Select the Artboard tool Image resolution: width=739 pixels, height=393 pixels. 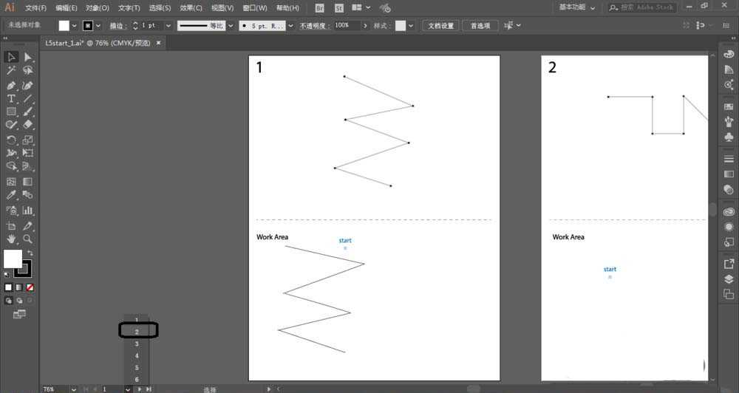click(x=11, y=226)
